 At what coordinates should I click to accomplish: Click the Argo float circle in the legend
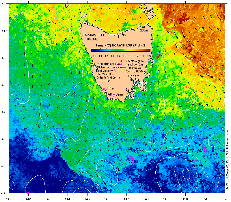pos(114,96)
